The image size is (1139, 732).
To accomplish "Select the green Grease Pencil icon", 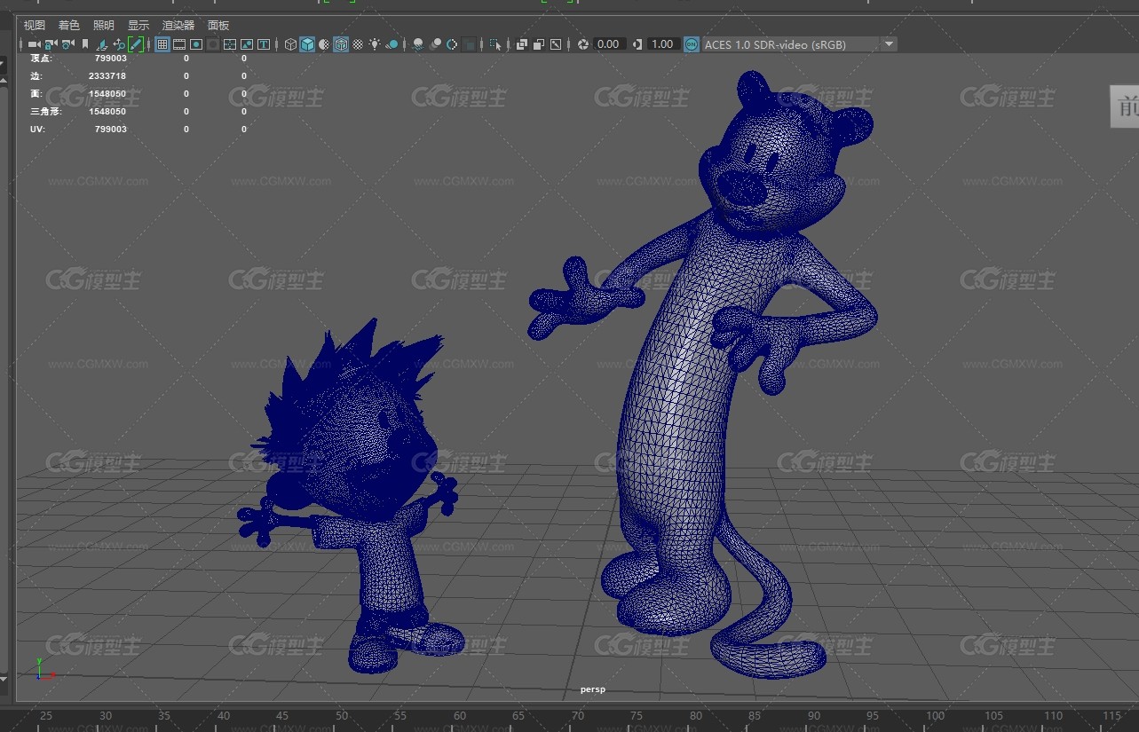I will [136, 44].
